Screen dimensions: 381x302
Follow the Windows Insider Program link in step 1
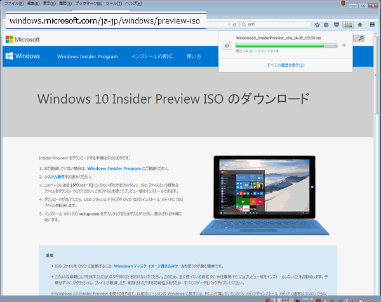(x=114, y=168)
